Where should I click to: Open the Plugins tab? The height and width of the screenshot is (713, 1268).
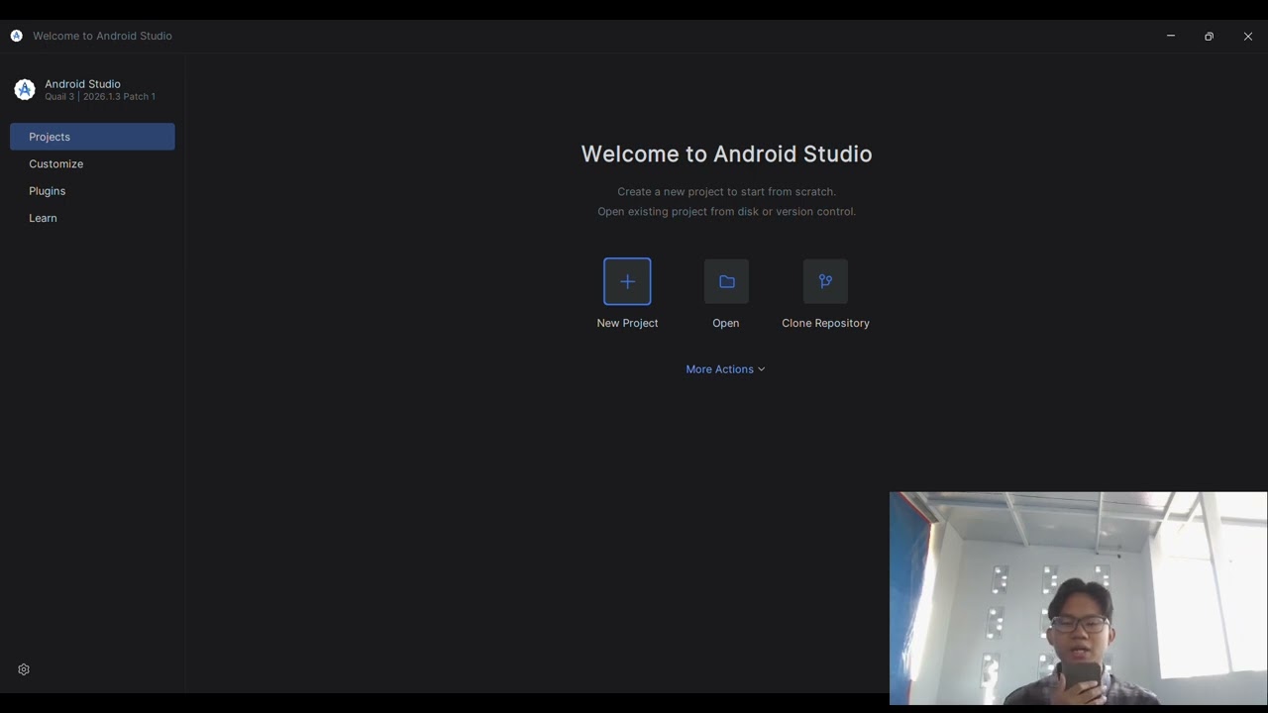92,191
